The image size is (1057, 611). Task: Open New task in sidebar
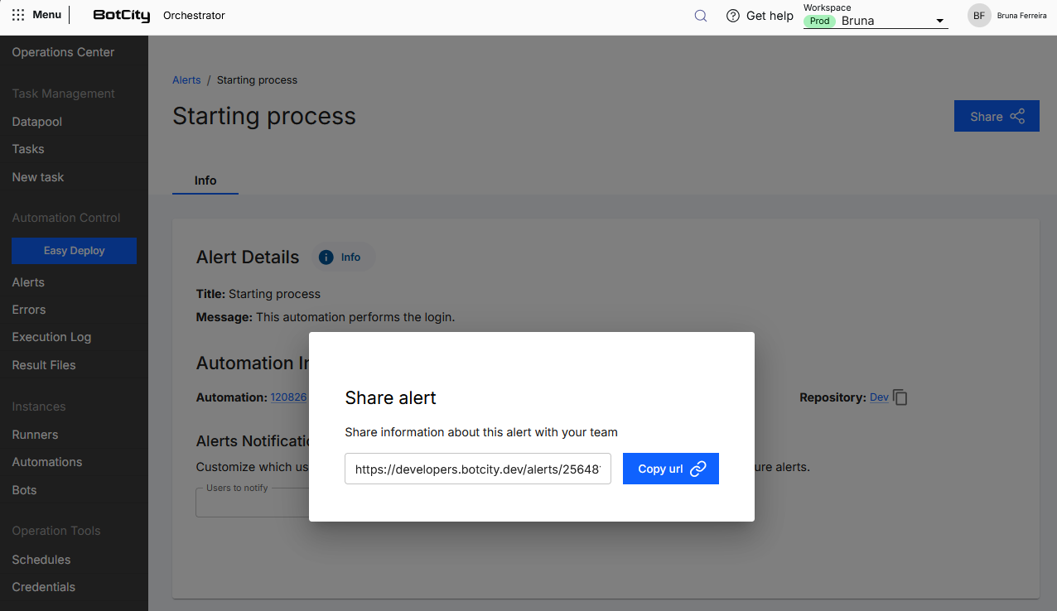pos(38,177)
